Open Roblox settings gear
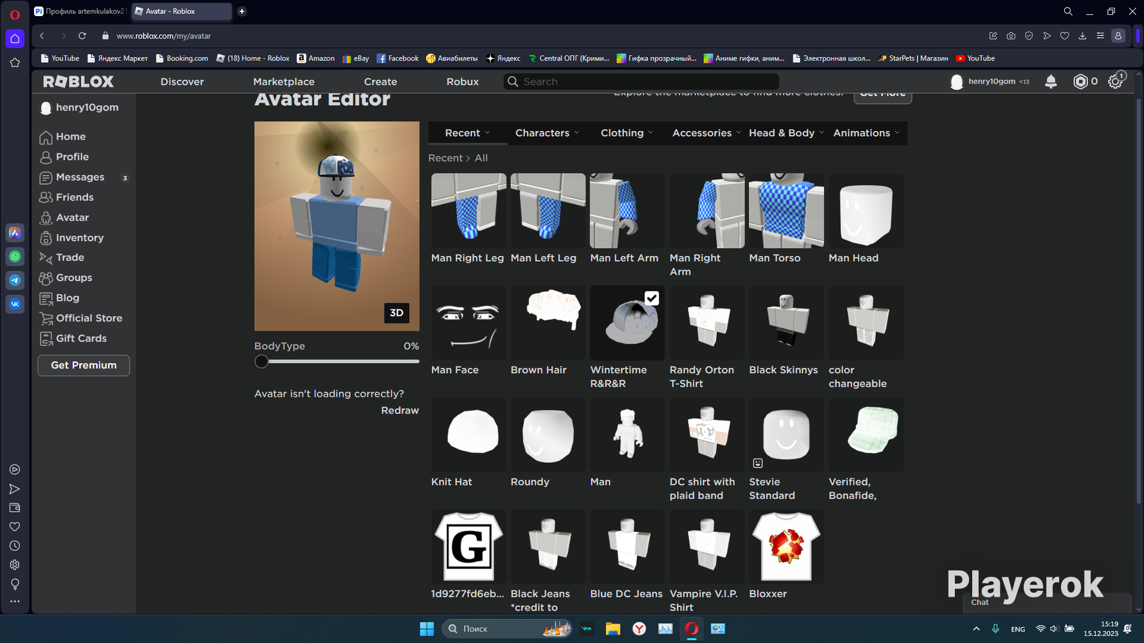Image resolution: width=1144 pixels, height=643 pixels. coord(1115,82)
